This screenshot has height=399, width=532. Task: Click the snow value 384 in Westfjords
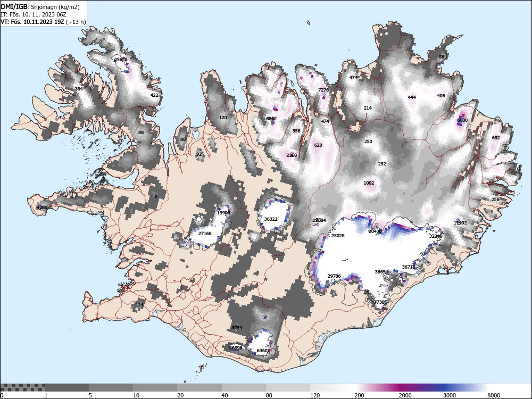pos(79,89)
